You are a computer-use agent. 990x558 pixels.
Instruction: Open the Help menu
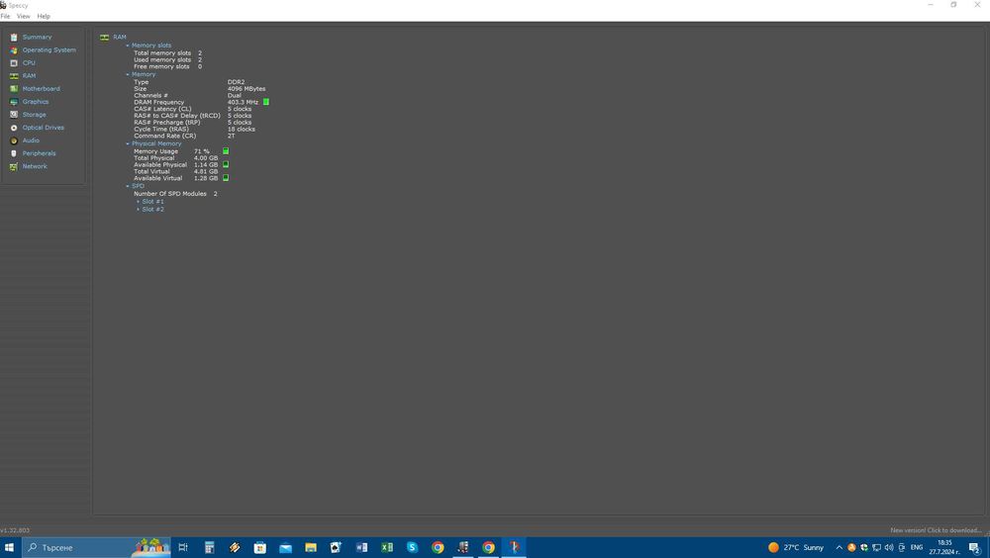point(44,17)
